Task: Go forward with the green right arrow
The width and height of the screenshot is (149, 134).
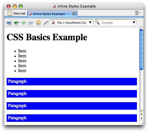Action: point(23,23)
